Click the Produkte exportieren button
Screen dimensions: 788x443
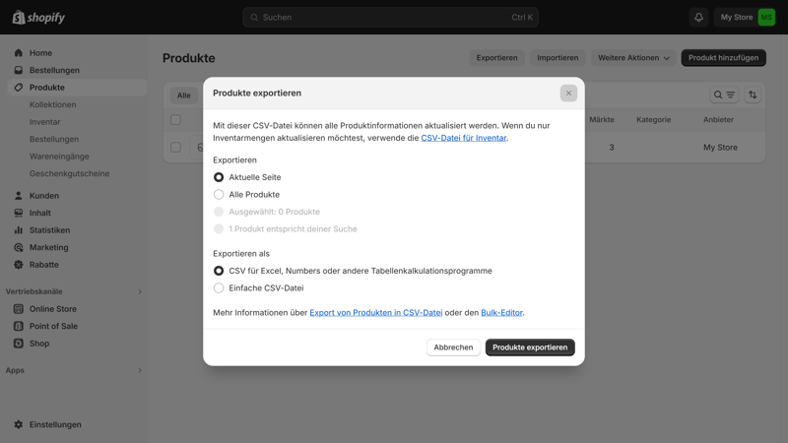coord(529,348)
